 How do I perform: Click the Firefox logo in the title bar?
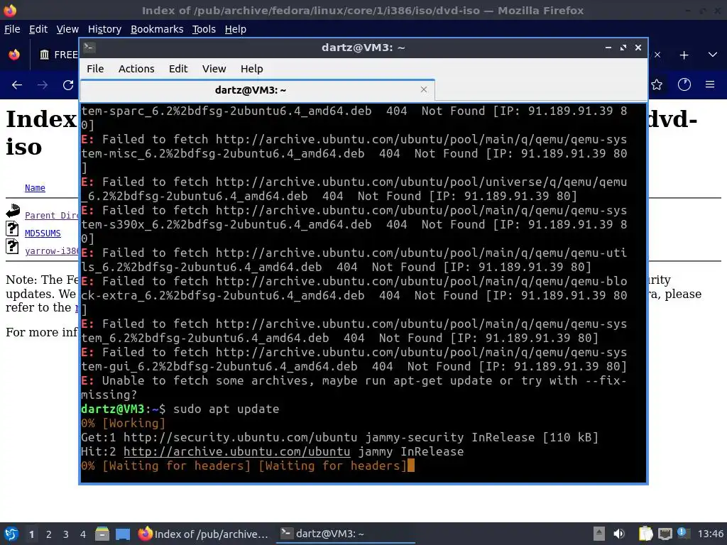coord(10,10)
